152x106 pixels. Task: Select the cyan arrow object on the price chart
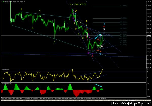[x=97, y=37]
